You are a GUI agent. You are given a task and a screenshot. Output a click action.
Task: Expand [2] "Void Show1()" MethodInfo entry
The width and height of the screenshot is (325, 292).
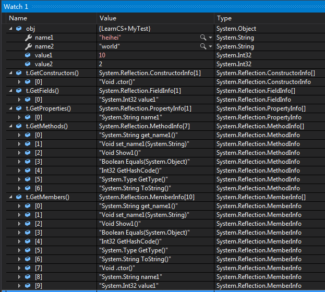click(x=19, y=153)
